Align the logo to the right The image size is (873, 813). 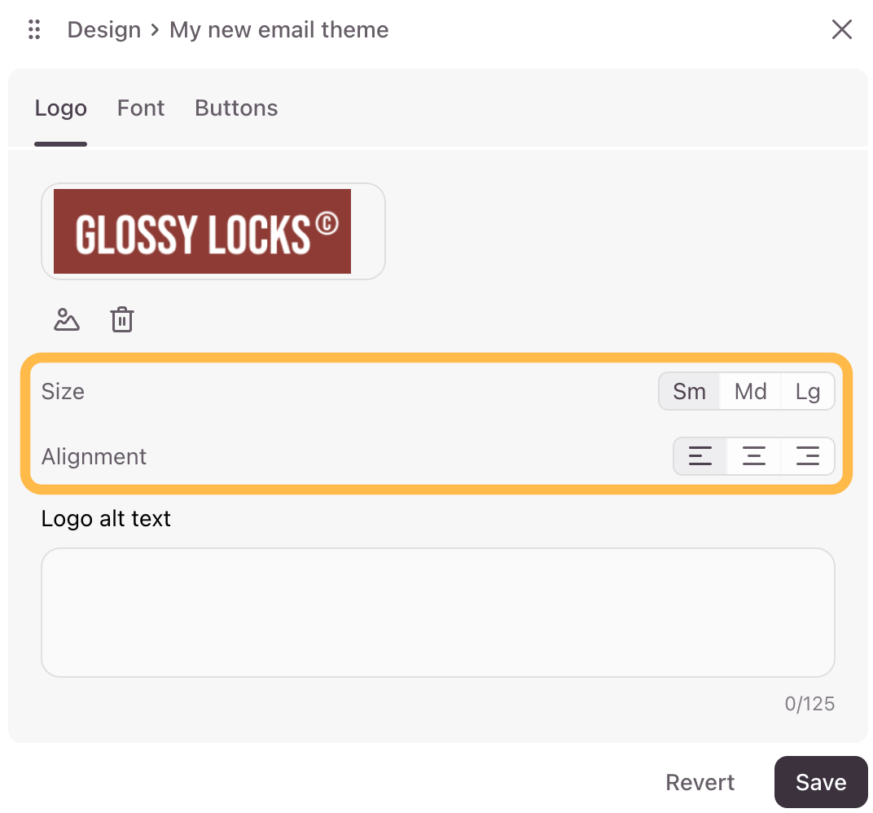pos(807,456)
